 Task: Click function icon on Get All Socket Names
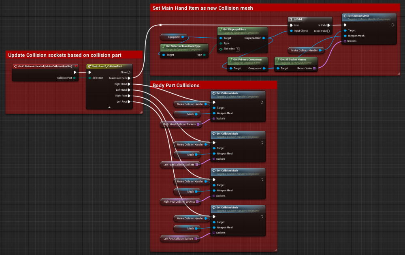pyautogui.click(x=278, y=60)
